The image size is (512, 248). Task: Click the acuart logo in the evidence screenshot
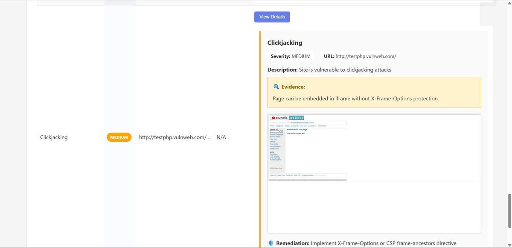[296, 118]
